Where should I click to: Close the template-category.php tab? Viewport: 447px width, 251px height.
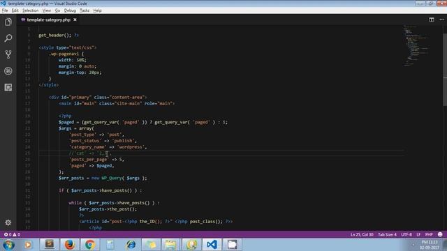pos(75,20)
